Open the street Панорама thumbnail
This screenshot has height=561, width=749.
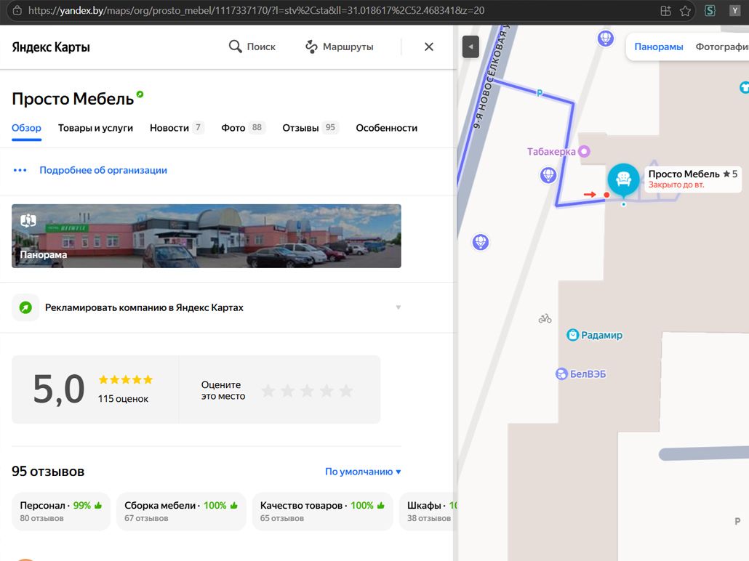click(207, 236)
